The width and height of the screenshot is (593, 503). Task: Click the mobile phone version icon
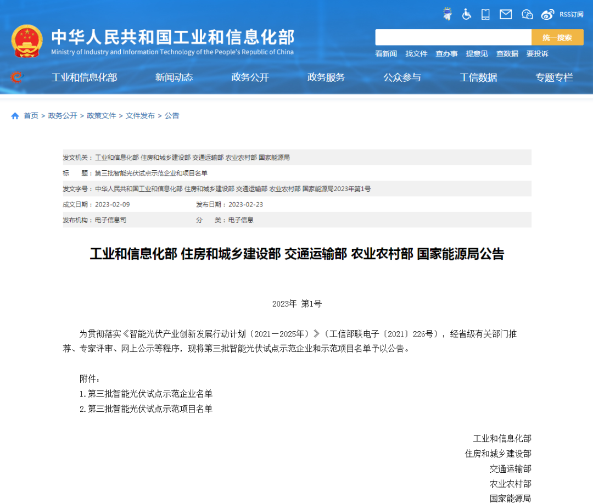485,14
